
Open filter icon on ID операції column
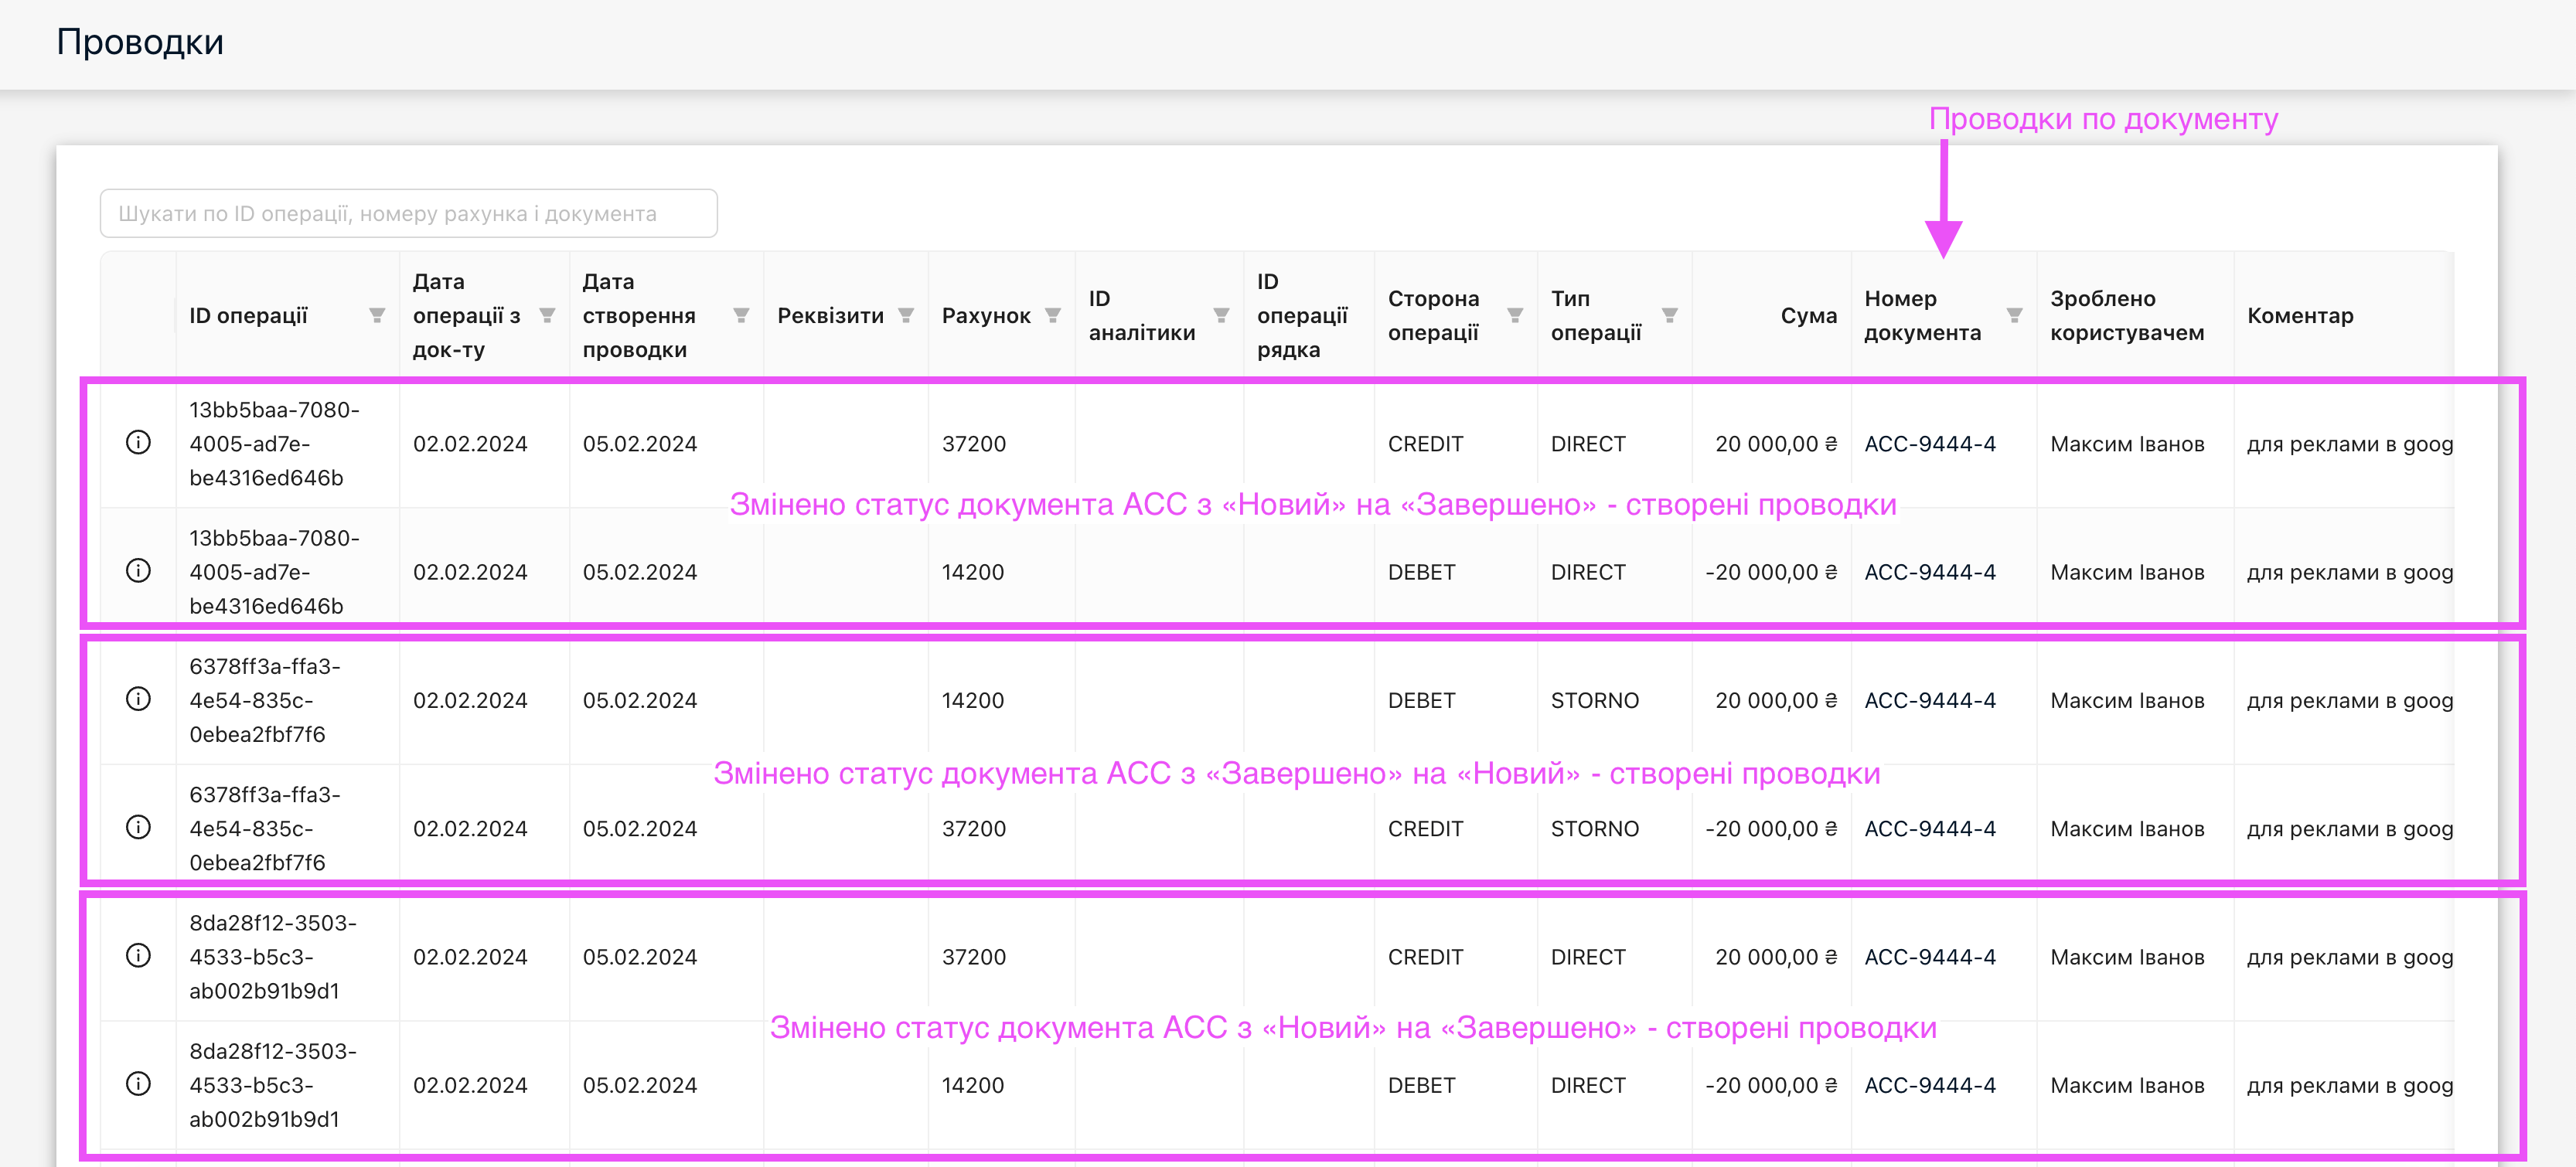point(377,316)
